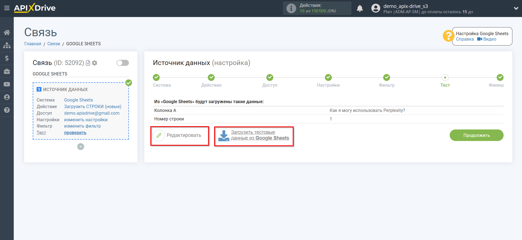
Task: Click the green check badge on source block
Action: (129, 83)
